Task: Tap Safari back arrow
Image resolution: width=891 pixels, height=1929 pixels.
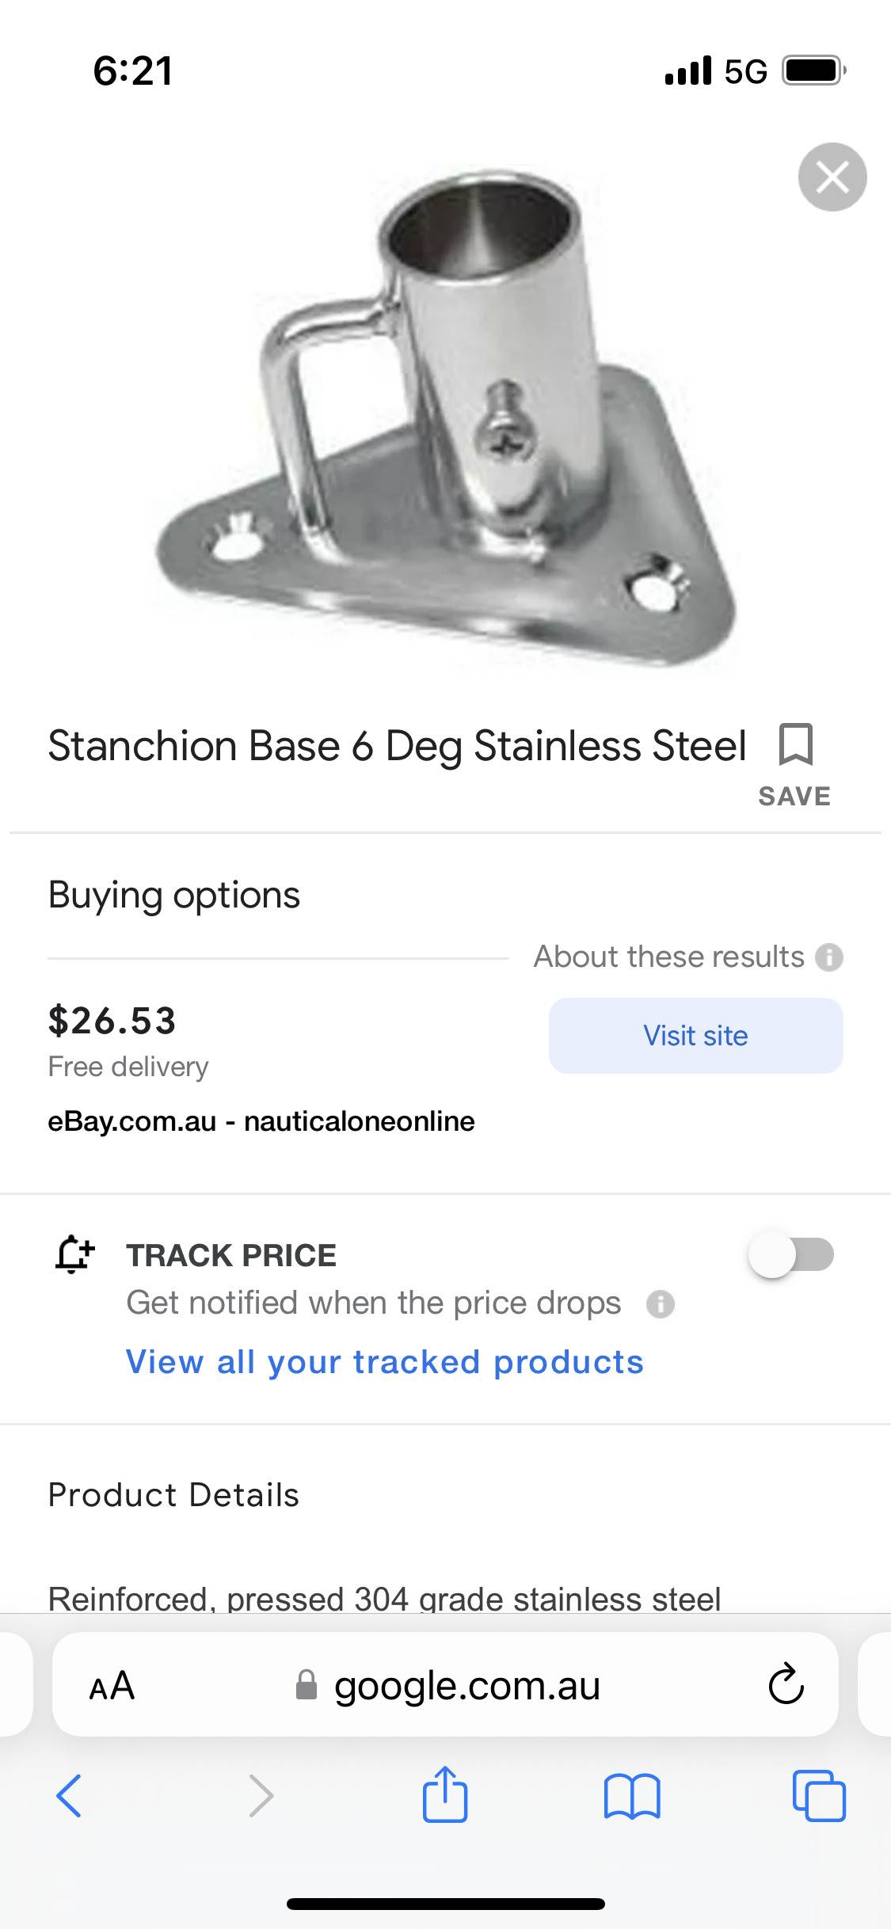Action: tap(69, 1795)
